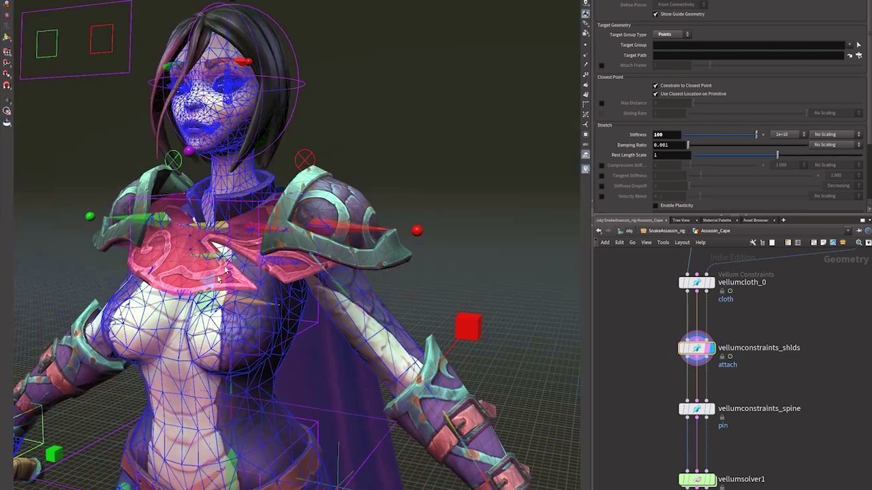Open the Help menu in network editor
The image size is (872, 490).
pyautogui.click(x=700, y=242)
